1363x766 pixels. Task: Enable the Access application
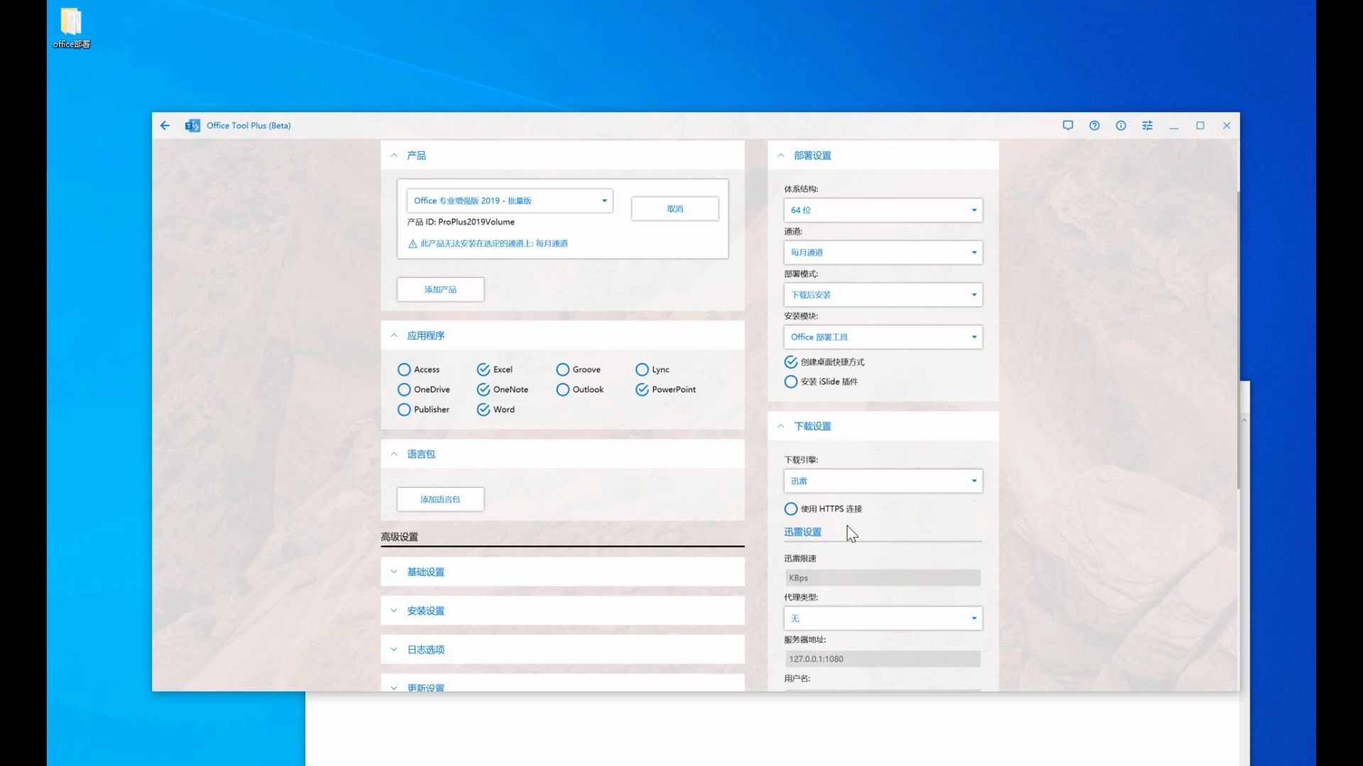(x=404, y=370)
